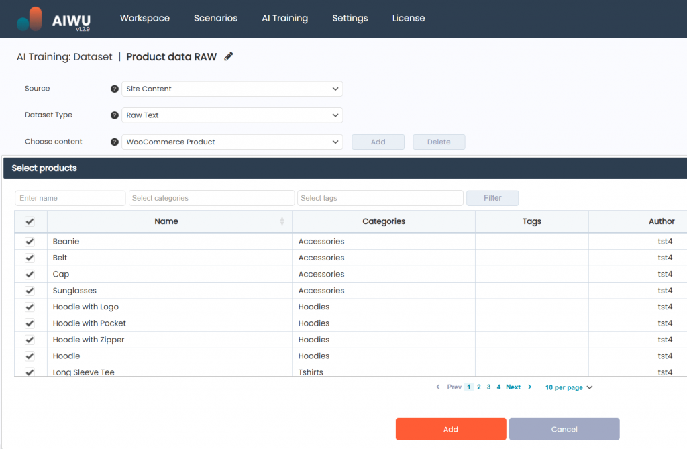Screen dimensions: 687x449
Task: Open the Choose content WooCommerce Product dropdown
Action: (x=232, y=142)
